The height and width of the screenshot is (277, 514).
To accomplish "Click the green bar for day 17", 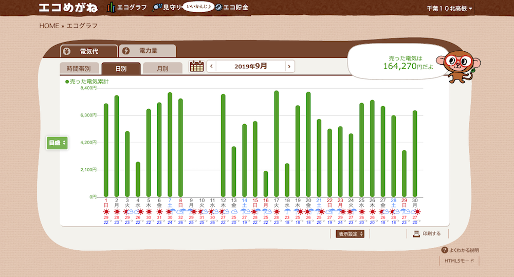I will tap(277, 144).
